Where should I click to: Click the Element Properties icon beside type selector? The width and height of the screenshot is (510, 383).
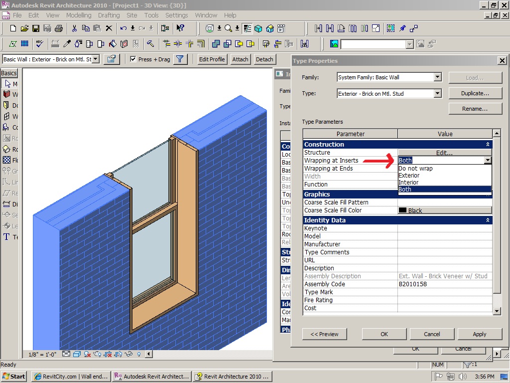[x=112, y=59]
